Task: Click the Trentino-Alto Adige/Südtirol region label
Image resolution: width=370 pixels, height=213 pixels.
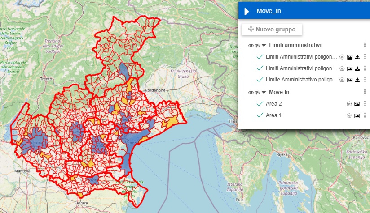Action: click(x=53, y=46)
